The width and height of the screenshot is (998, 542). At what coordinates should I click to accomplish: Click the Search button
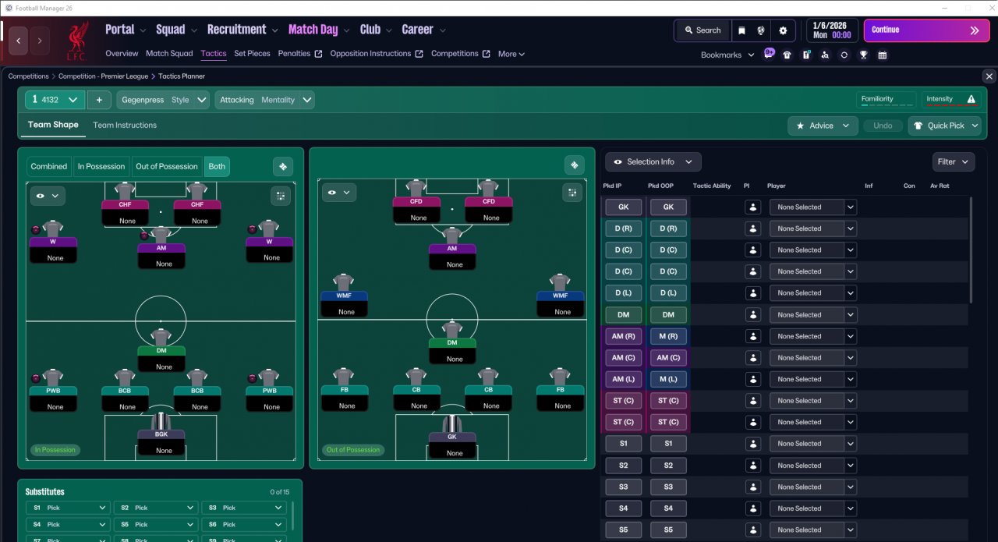tap(702, 30)
